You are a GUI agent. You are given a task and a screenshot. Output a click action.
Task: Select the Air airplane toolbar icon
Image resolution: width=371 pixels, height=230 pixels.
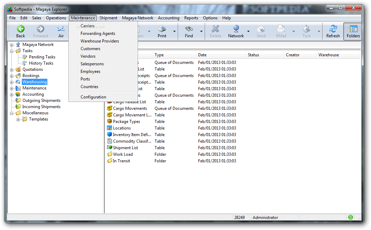coord(61,29)
